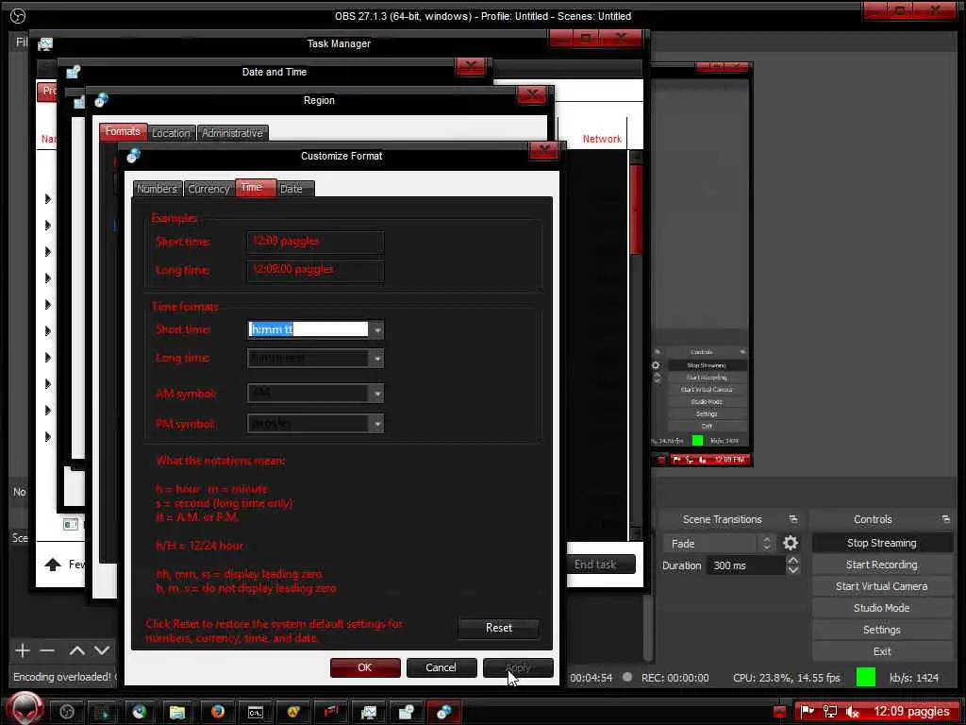
Task: Remove scene with the minus icon
Action: (47, 650)
